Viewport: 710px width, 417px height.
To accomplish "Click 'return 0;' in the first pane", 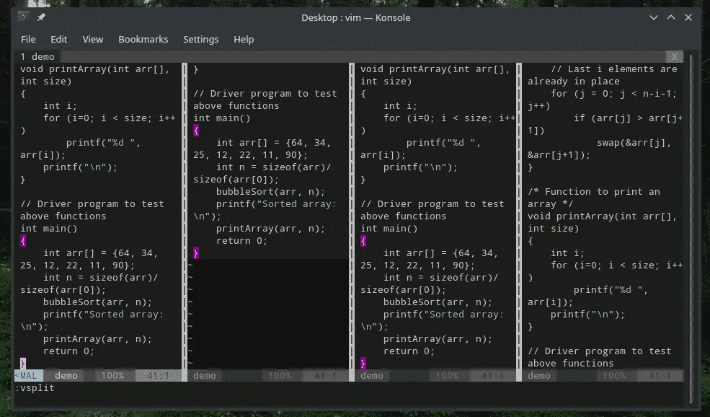I will (x=68, y=351).
